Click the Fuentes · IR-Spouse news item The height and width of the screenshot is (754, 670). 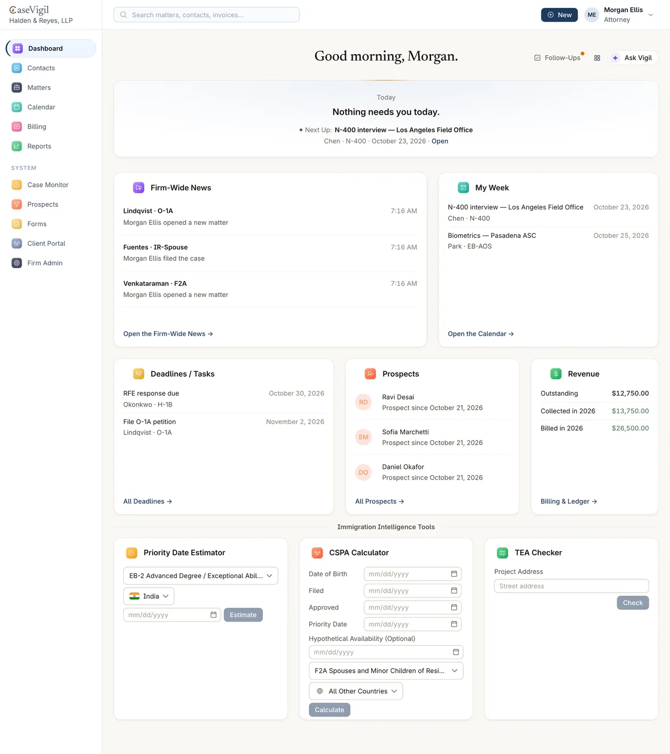click(270, 253)
